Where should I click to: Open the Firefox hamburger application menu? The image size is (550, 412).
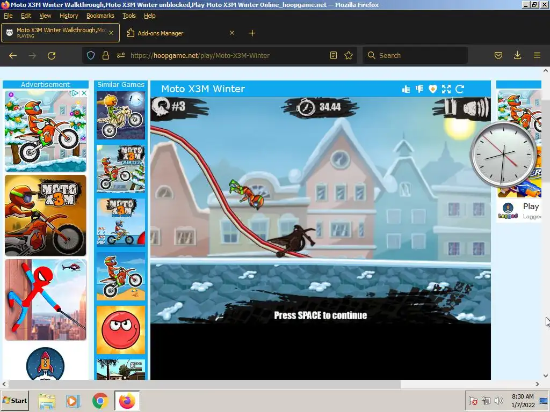point(537,55)
